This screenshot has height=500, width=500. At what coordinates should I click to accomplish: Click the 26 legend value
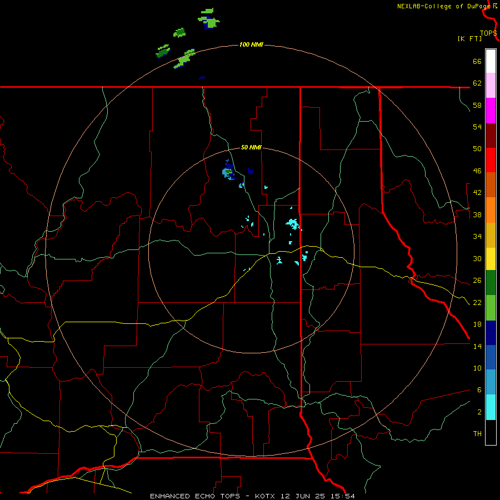477,281
